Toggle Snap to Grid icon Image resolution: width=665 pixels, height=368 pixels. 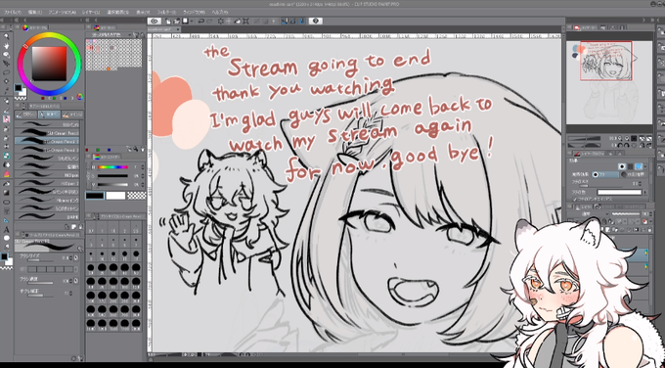(x=301, y=21)
